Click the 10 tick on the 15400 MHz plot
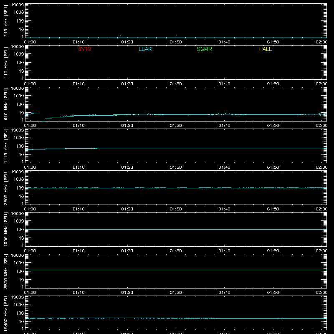 tap(21, 321)
